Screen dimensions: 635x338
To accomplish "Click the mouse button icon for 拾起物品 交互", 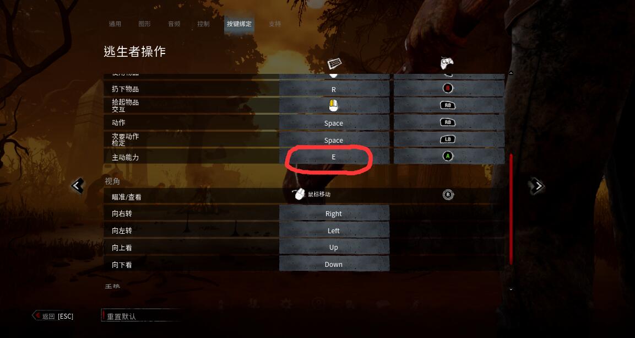I will click(x=333, y=105).
